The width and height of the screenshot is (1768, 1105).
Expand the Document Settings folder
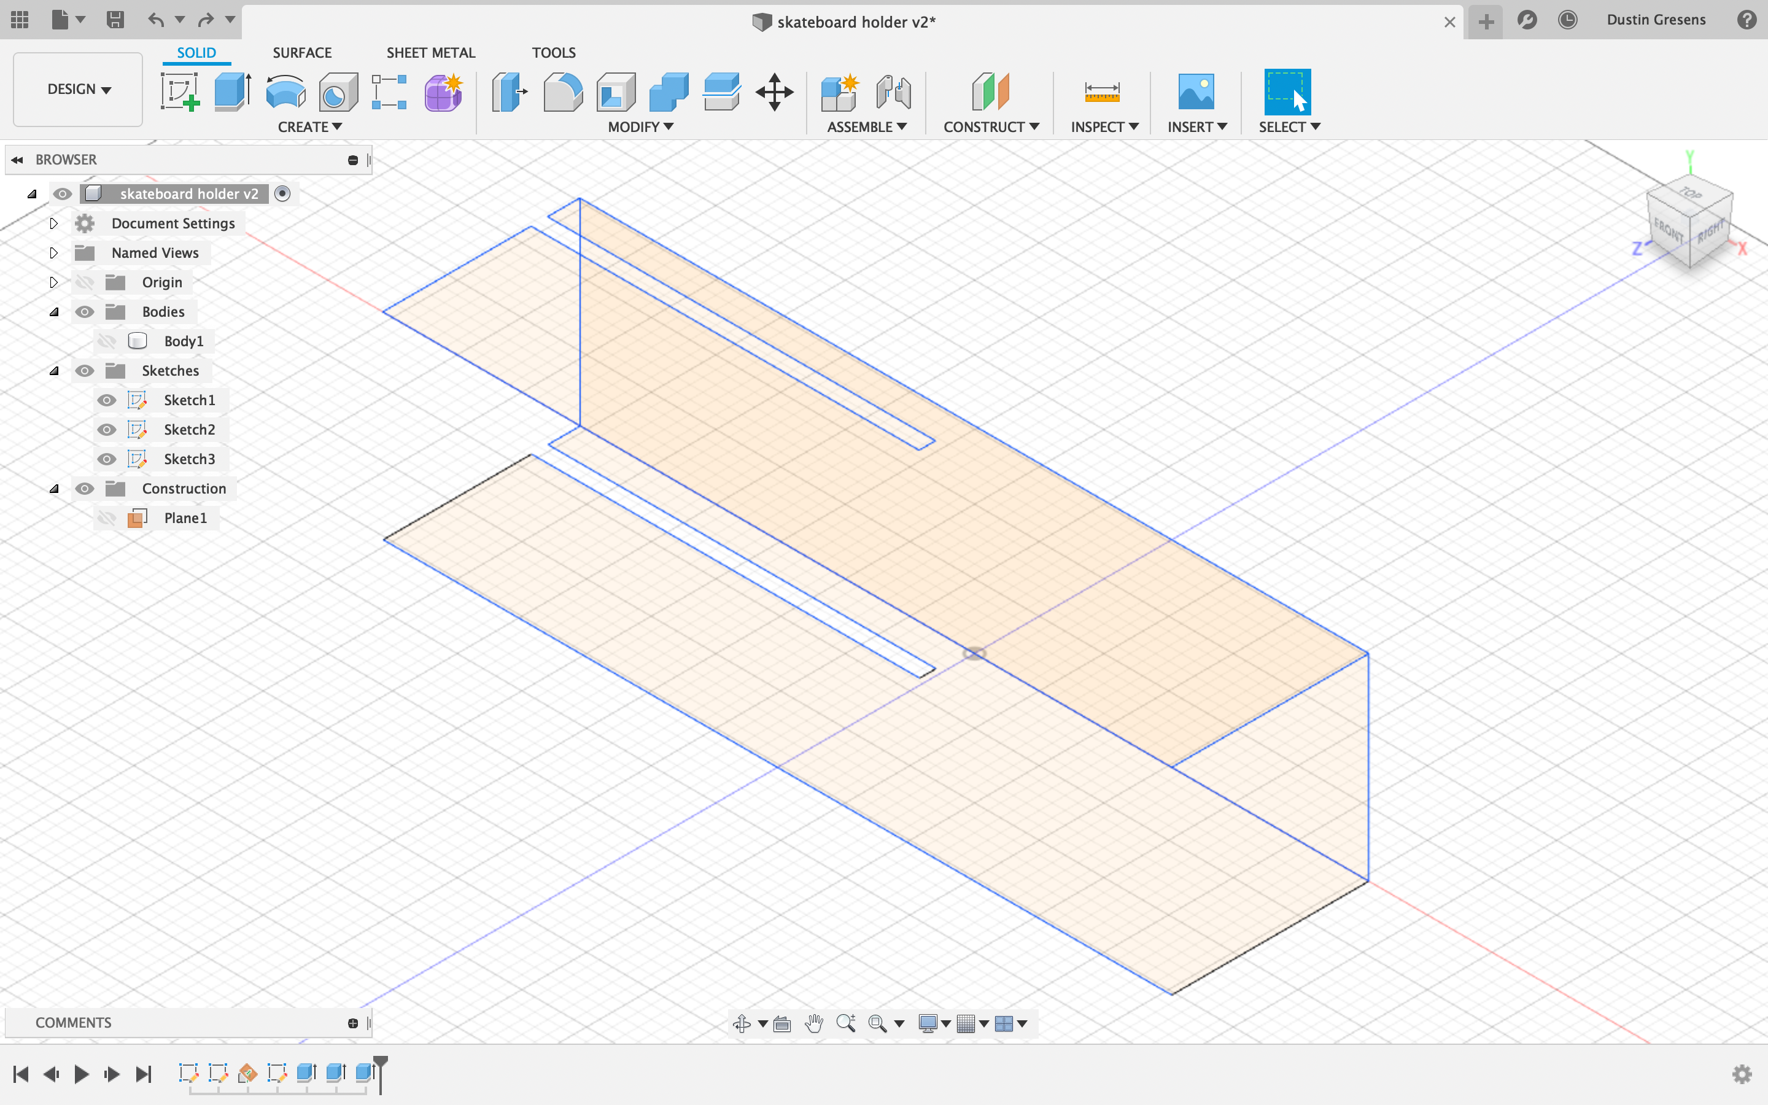click(x=52, y=223)
